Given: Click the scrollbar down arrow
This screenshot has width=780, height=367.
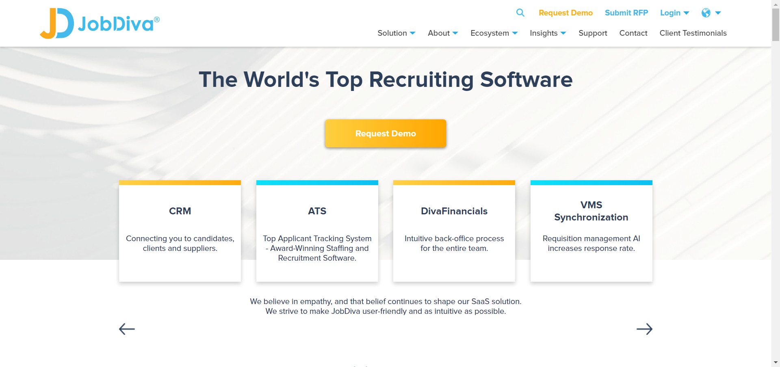Looking at the screenshot, I should pyautogui.click(x=776, y=363).
